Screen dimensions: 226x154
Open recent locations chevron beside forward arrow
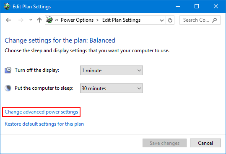31,20
